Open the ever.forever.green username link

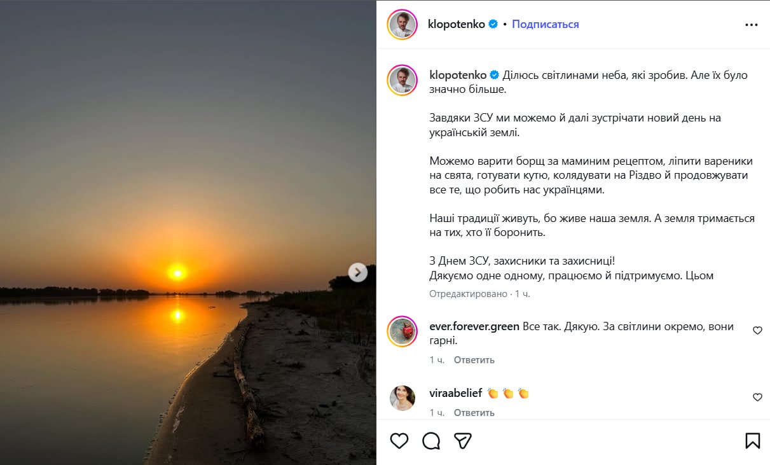pos(474,327)
